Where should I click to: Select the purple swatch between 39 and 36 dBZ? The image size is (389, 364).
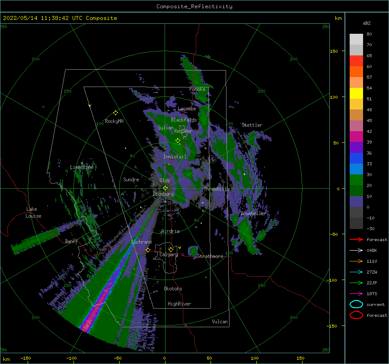(x=356, y=148)
